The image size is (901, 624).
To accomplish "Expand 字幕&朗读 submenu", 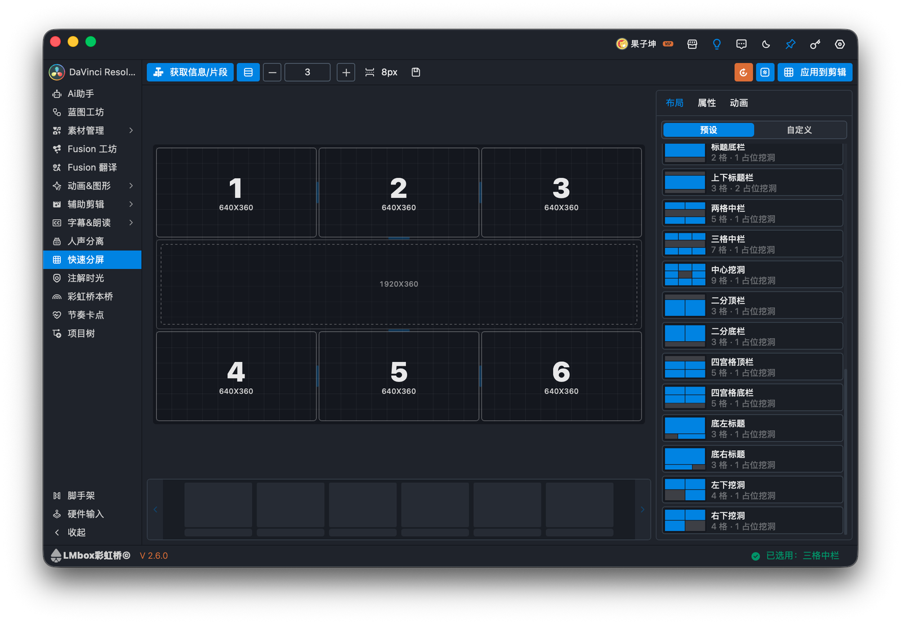I will [x=92, y=223].
